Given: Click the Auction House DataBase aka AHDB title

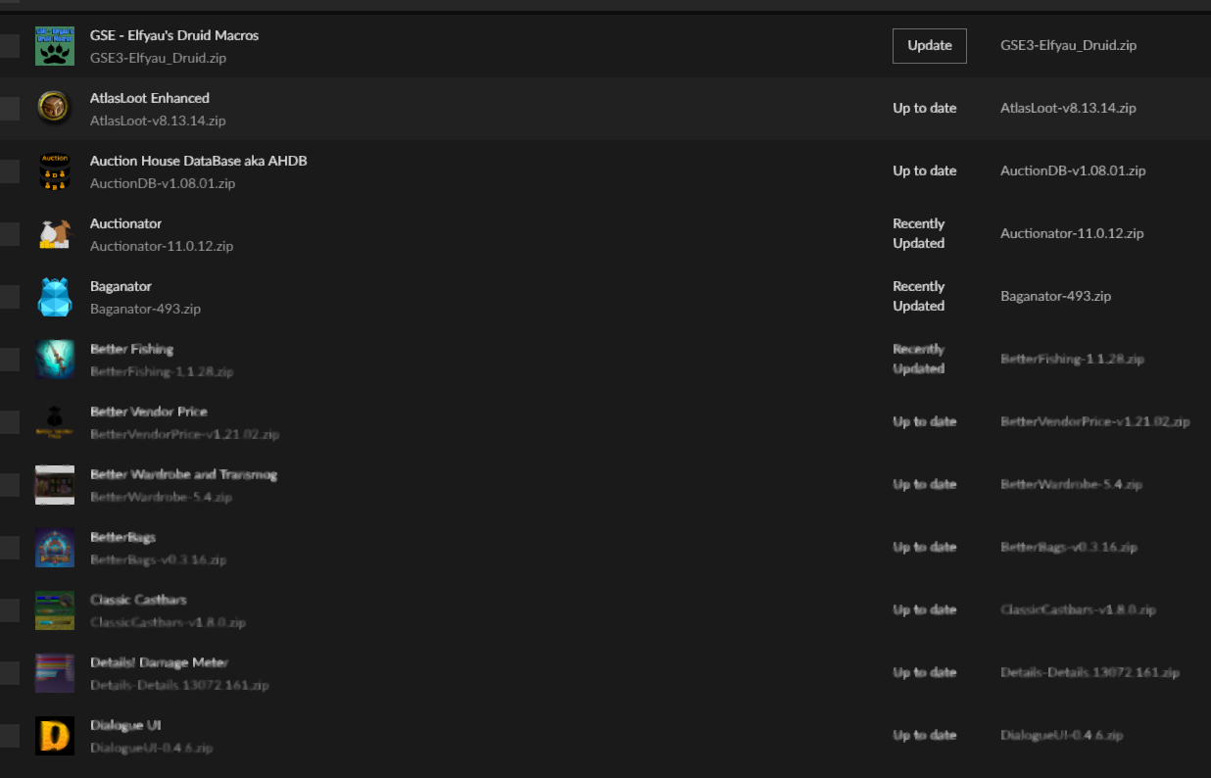Looking at the screenshot, I should point(199,161).
